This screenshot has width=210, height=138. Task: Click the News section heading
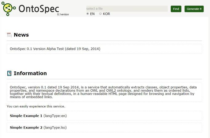pos(21,35)
